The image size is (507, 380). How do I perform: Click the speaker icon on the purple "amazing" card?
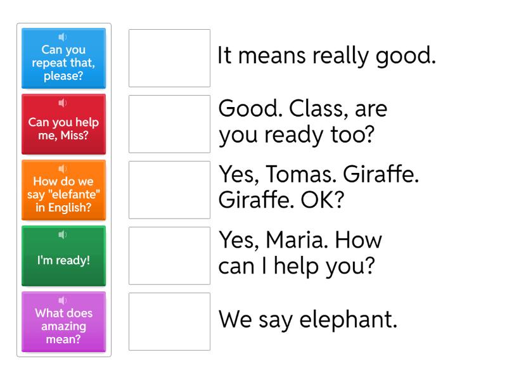point(63,300)
